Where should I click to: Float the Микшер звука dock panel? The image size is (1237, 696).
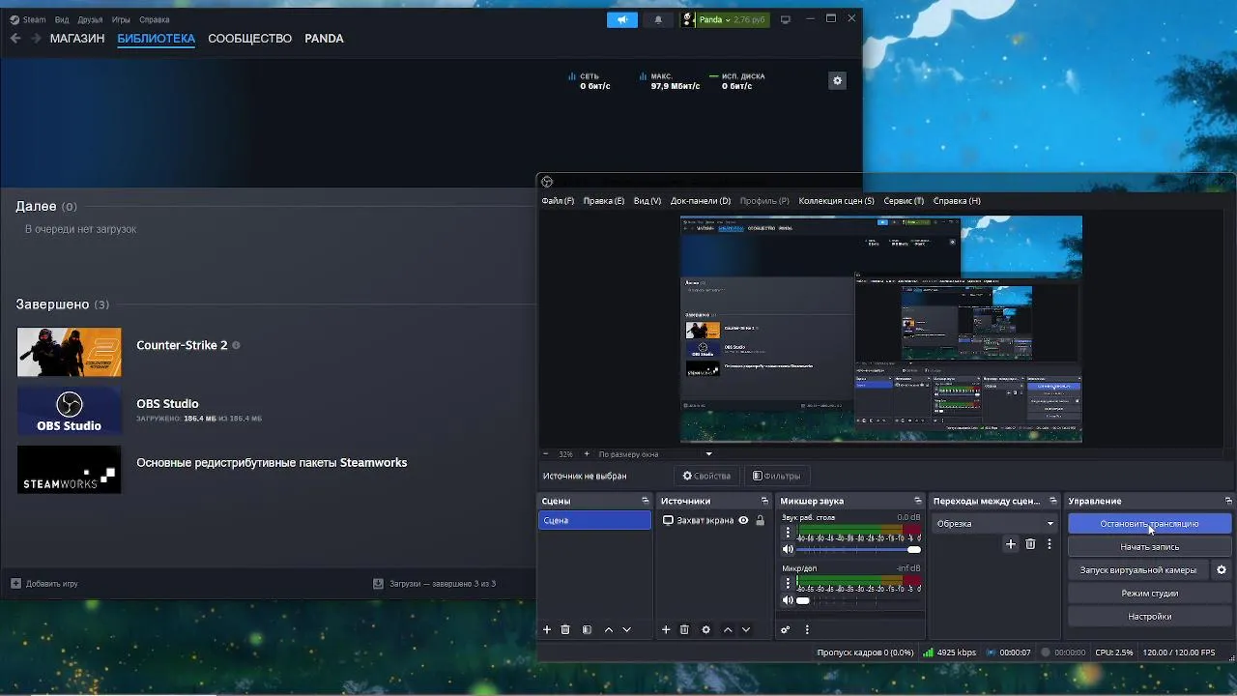click(918, 501)
